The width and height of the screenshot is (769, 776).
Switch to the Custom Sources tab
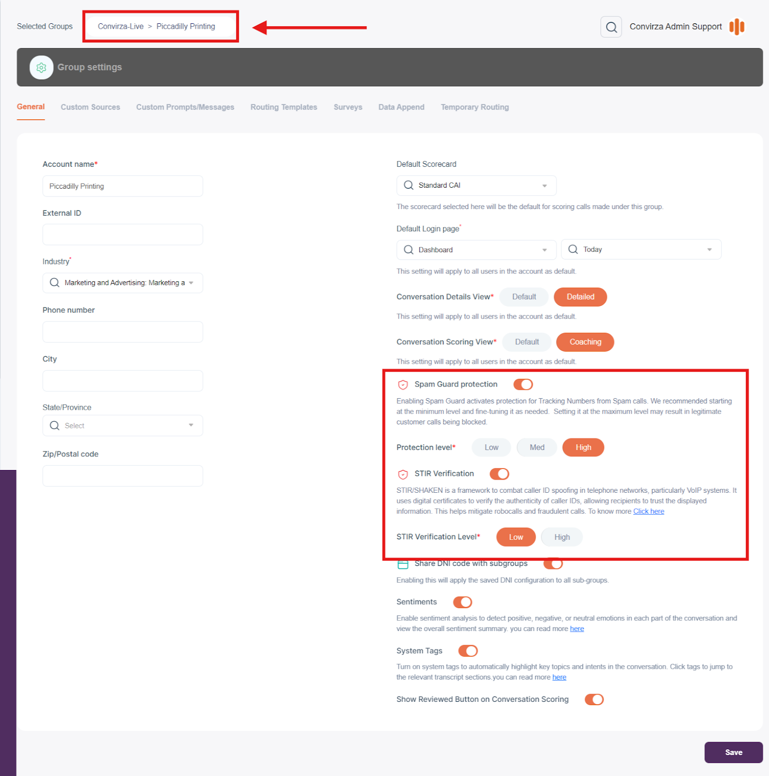[x=90, y=107]
